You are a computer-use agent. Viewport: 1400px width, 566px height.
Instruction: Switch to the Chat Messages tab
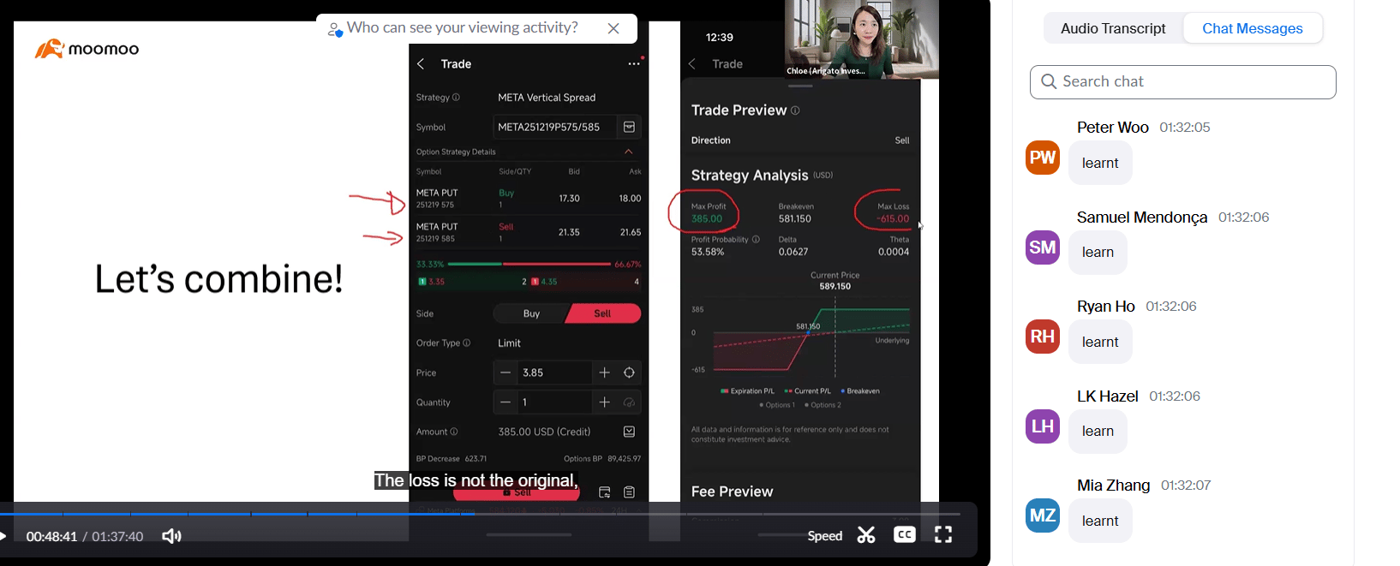coord(1252,28)
